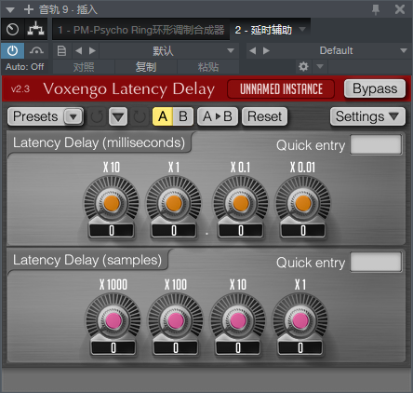Screen dimensions: 413x393
Task: Click the milliseconds X 1 orange knob
Action: click(174, 203)
